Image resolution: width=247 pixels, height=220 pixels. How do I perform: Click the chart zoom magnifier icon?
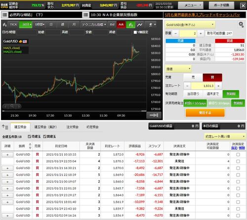pos(12,106)
